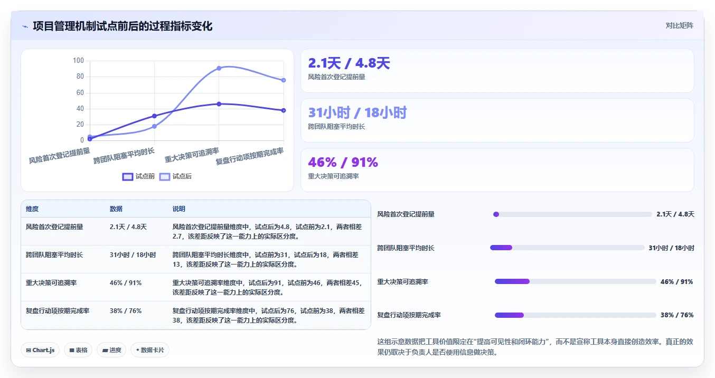
Task: Click the 跨团队阻塞平均时长 x-axis label on chart
Action: coord(124,156)
